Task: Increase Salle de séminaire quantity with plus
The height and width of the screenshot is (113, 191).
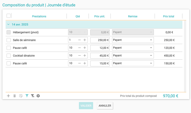Action: pos(85,40)
